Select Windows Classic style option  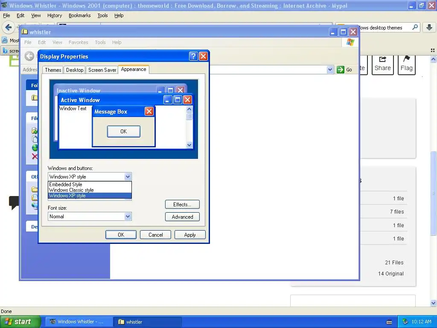90,190
